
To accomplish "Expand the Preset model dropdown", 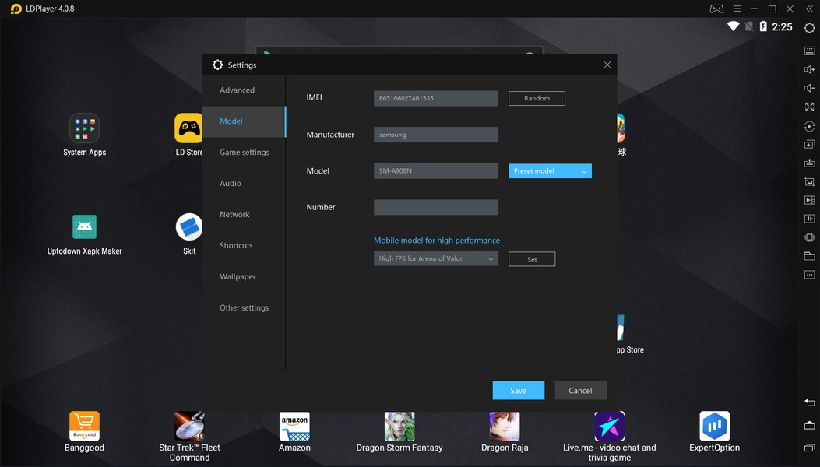I will (550, 171).
